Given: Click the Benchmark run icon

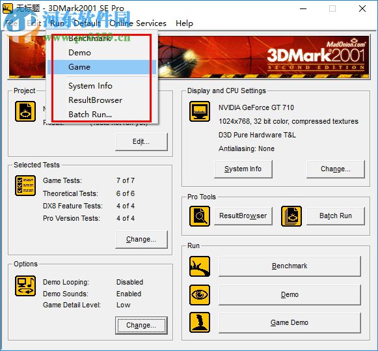Looking at the screenshot, I should click(200, 266).
